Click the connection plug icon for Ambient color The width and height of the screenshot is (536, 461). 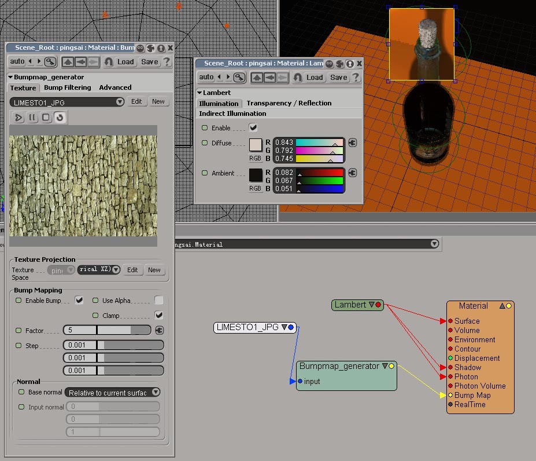[x=353, y=173]
